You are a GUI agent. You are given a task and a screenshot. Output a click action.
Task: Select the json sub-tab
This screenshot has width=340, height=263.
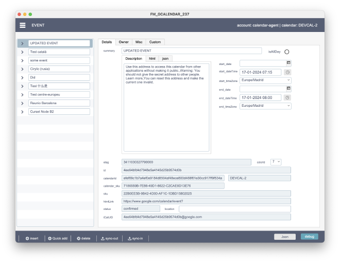pos(165,59)
